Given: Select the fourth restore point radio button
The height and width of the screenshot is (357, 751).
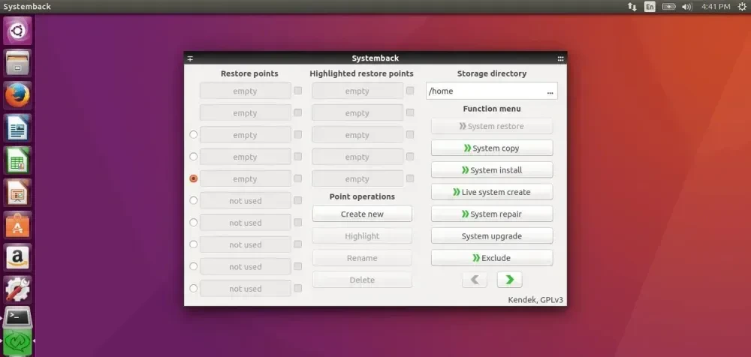Looking at the screenshot, I should click(x=194, y=157).
